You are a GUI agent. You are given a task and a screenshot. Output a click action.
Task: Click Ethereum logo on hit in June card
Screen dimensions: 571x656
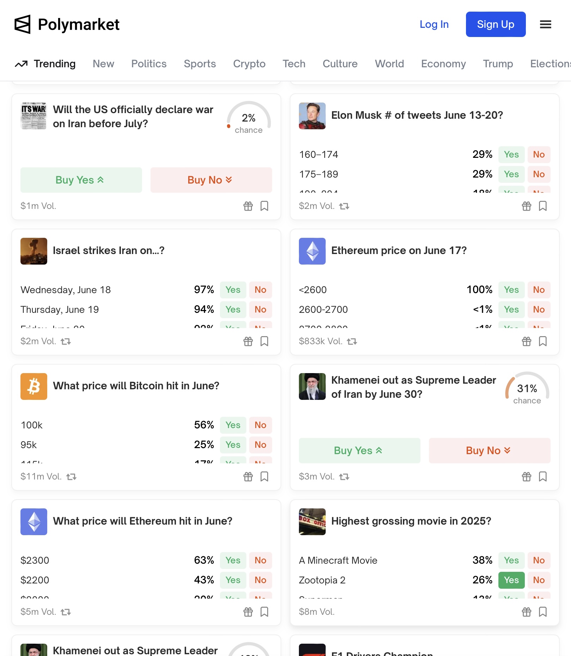click(x=34, y=522)
